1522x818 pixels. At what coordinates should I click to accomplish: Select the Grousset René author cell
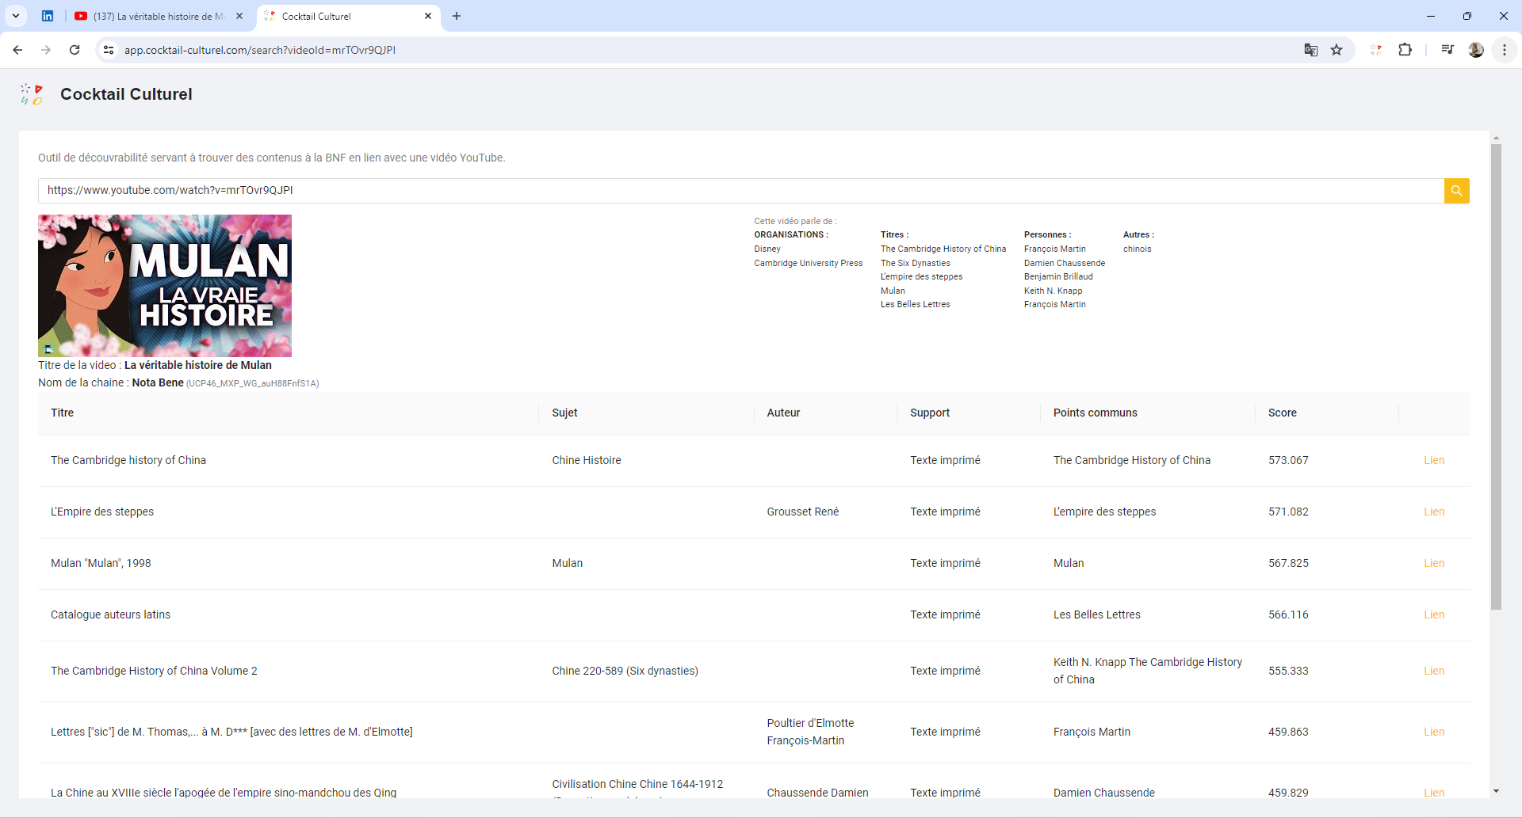(803, 512)
